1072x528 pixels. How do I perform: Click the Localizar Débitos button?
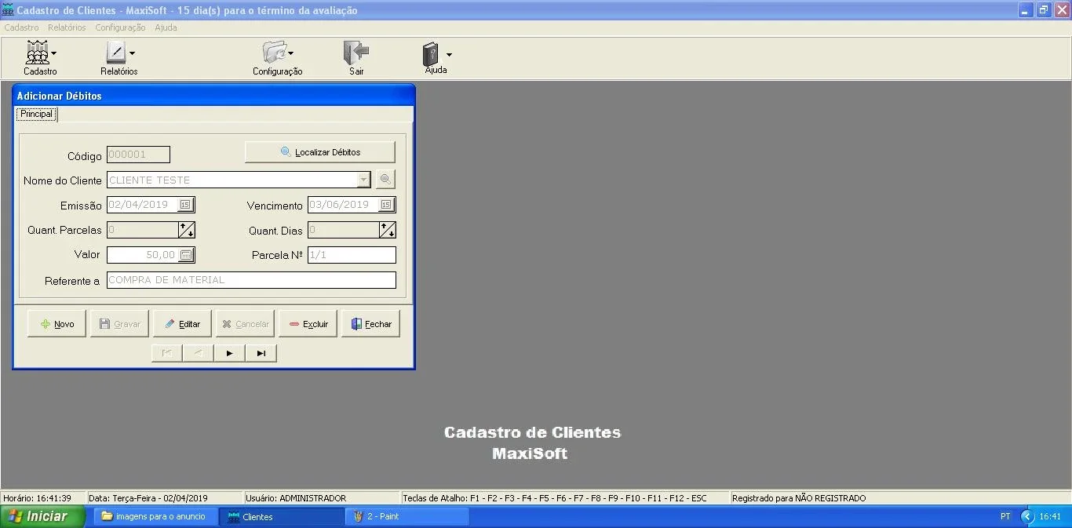coord(320,152)
